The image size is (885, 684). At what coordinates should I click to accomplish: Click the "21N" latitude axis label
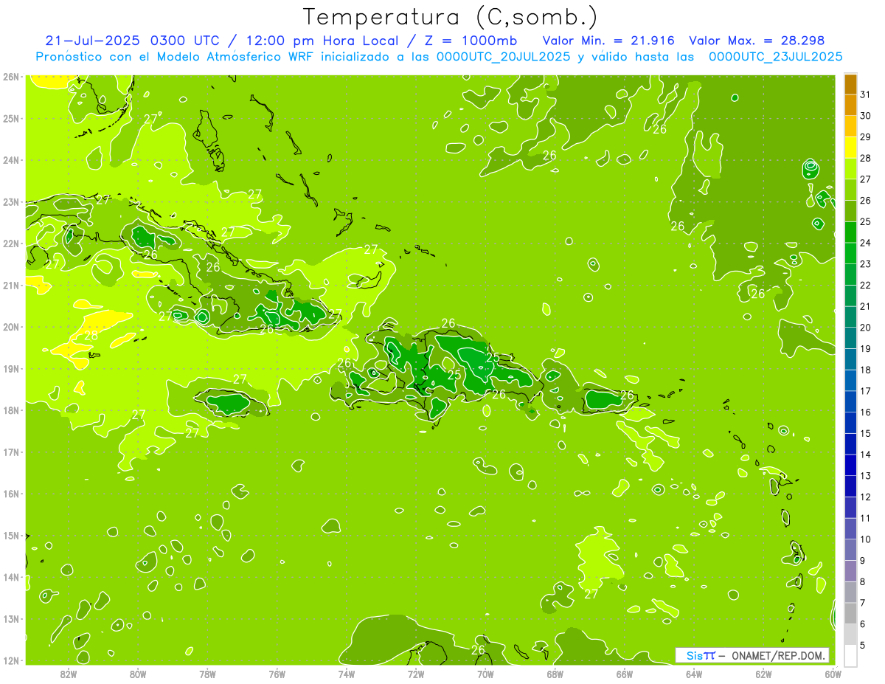click(11, 285)
